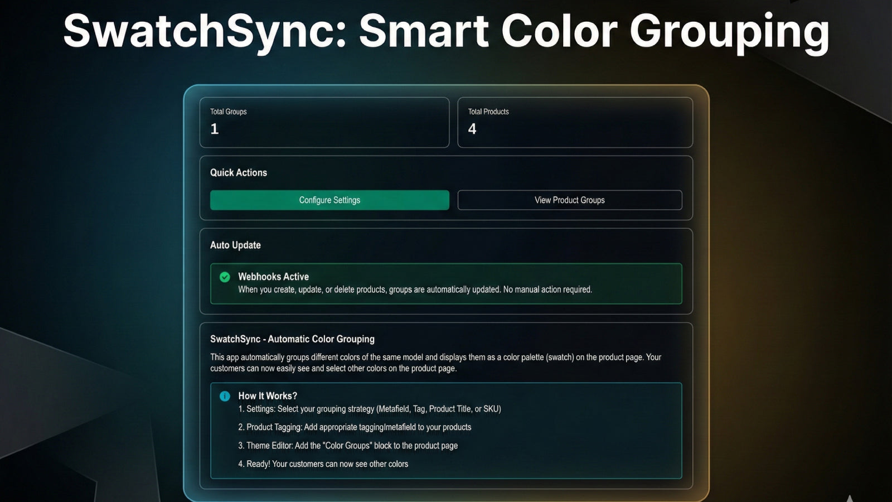
Task: Select step 2 about Product Tagging
Action: point(355,427)
